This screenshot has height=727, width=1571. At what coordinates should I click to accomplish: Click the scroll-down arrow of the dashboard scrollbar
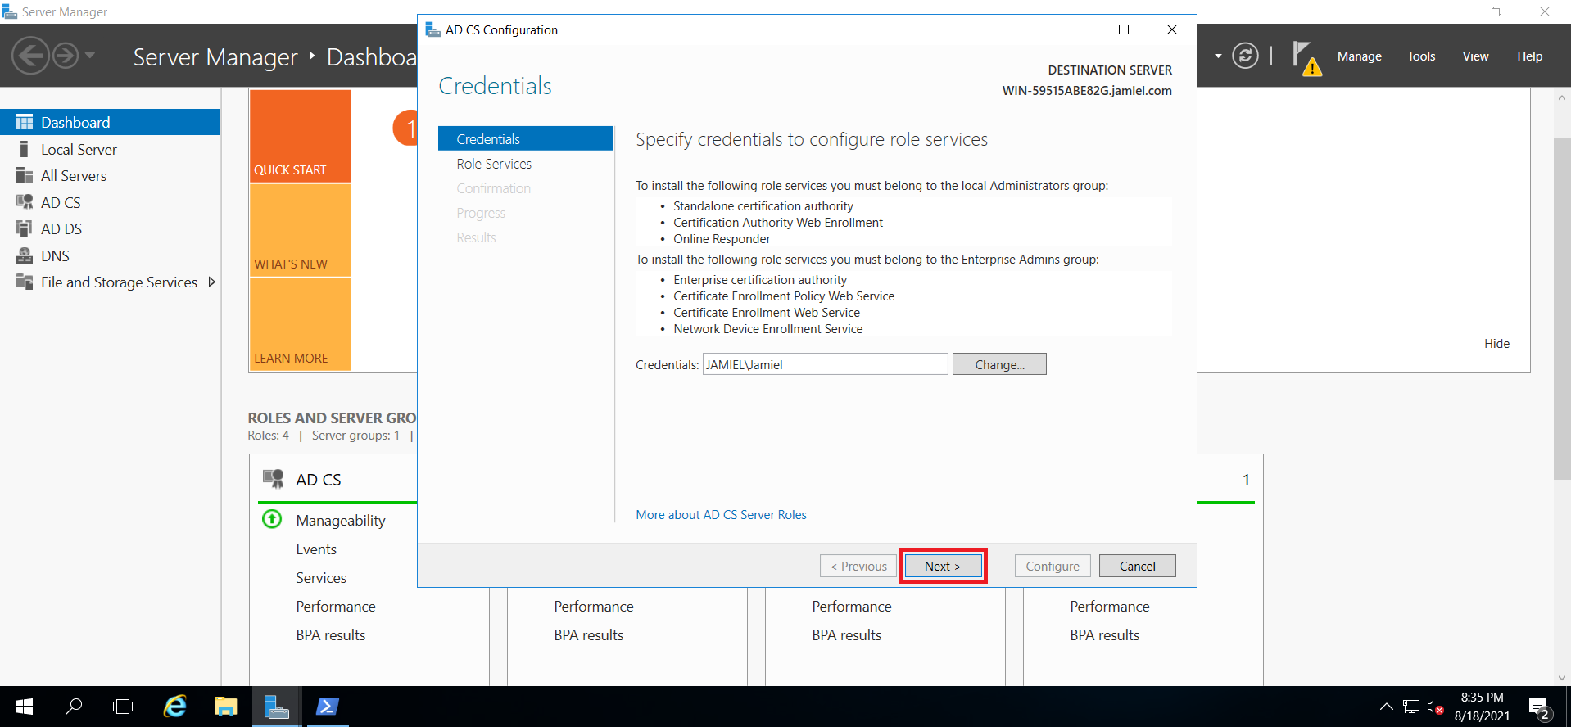coord(1562,678)
